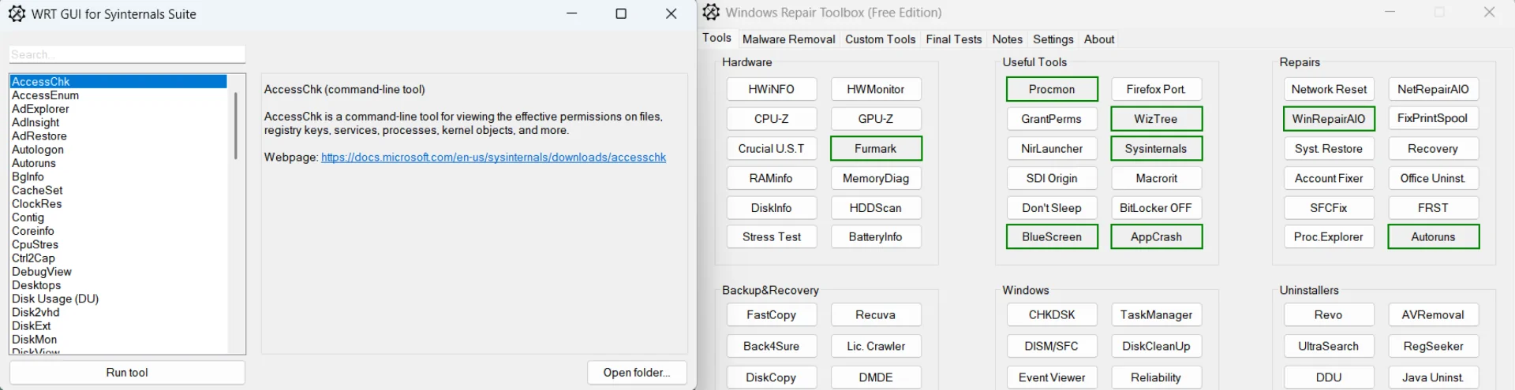Open the Malware Removal tab
The height and width of the screenshot is (390, 1515).
coord(788,39)
